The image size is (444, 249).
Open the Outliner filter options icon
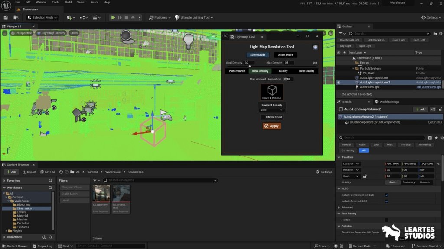[342, 34]
